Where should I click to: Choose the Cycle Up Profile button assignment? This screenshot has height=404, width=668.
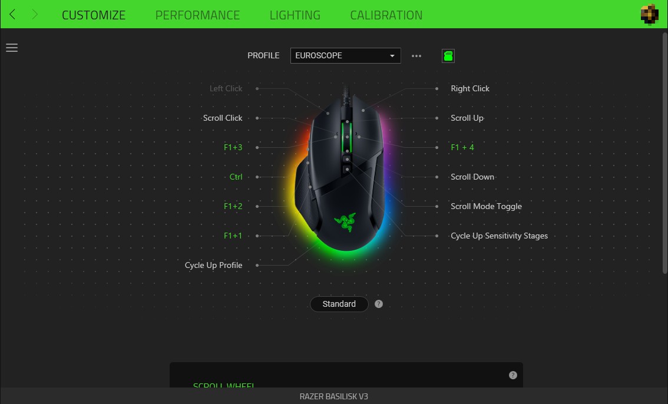[x=213, y=265]
